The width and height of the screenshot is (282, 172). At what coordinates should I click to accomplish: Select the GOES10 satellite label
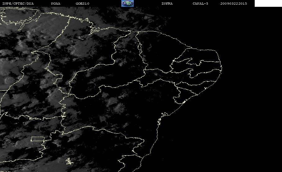click(83, 4)
